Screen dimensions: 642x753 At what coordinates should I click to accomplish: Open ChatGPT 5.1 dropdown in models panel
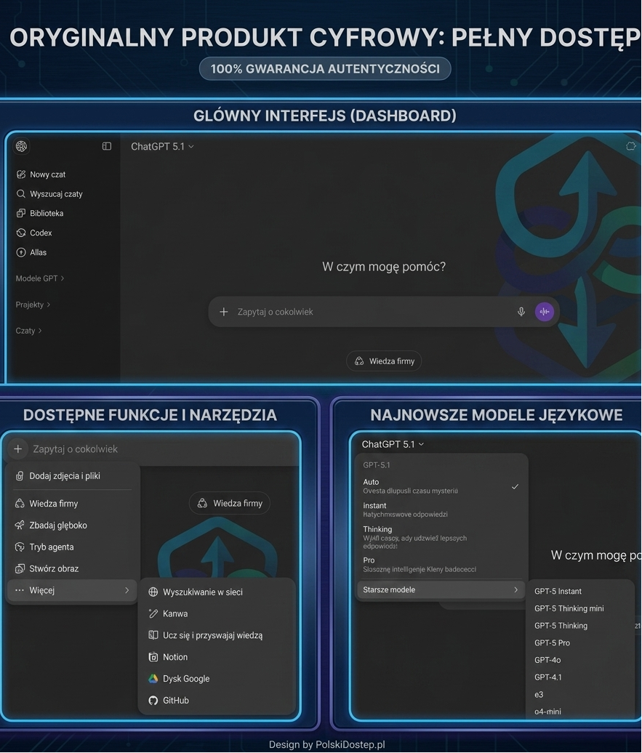click(x=393, y=444)
